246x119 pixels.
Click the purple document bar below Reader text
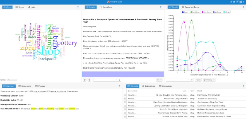click(x=123, y=74)
